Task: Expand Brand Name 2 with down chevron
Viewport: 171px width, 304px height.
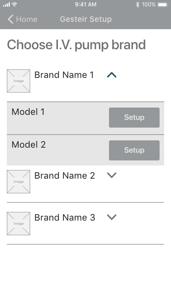Action: [x=112, y=175]
